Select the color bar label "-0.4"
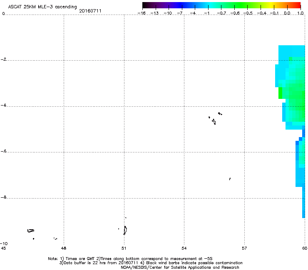This screenshot has height=270, width=308. click(262, 13)
